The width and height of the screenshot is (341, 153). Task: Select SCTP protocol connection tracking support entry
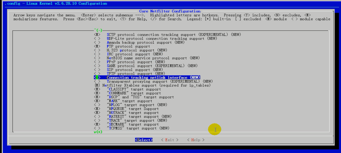[174, 35]
